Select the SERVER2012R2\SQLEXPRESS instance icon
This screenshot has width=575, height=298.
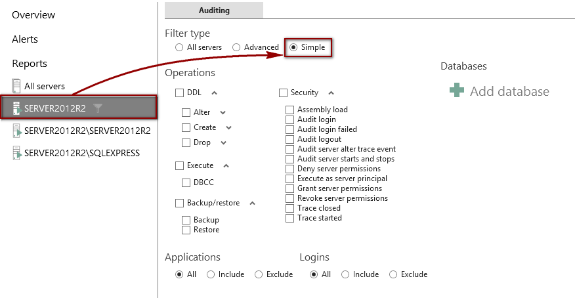(x=16, y=153)
